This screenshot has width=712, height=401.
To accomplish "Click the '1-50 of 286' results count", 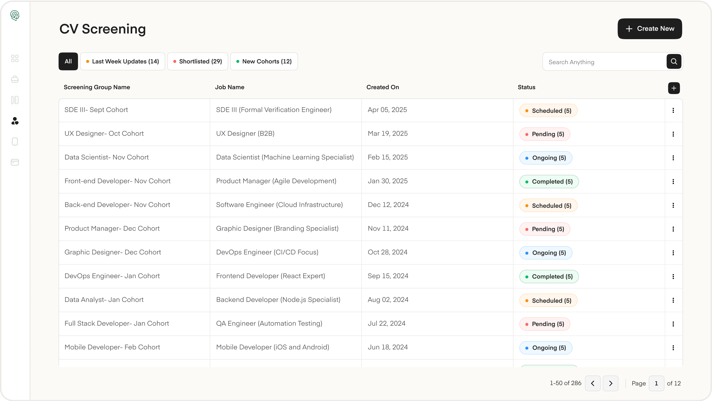I will (x=565, y=383).
